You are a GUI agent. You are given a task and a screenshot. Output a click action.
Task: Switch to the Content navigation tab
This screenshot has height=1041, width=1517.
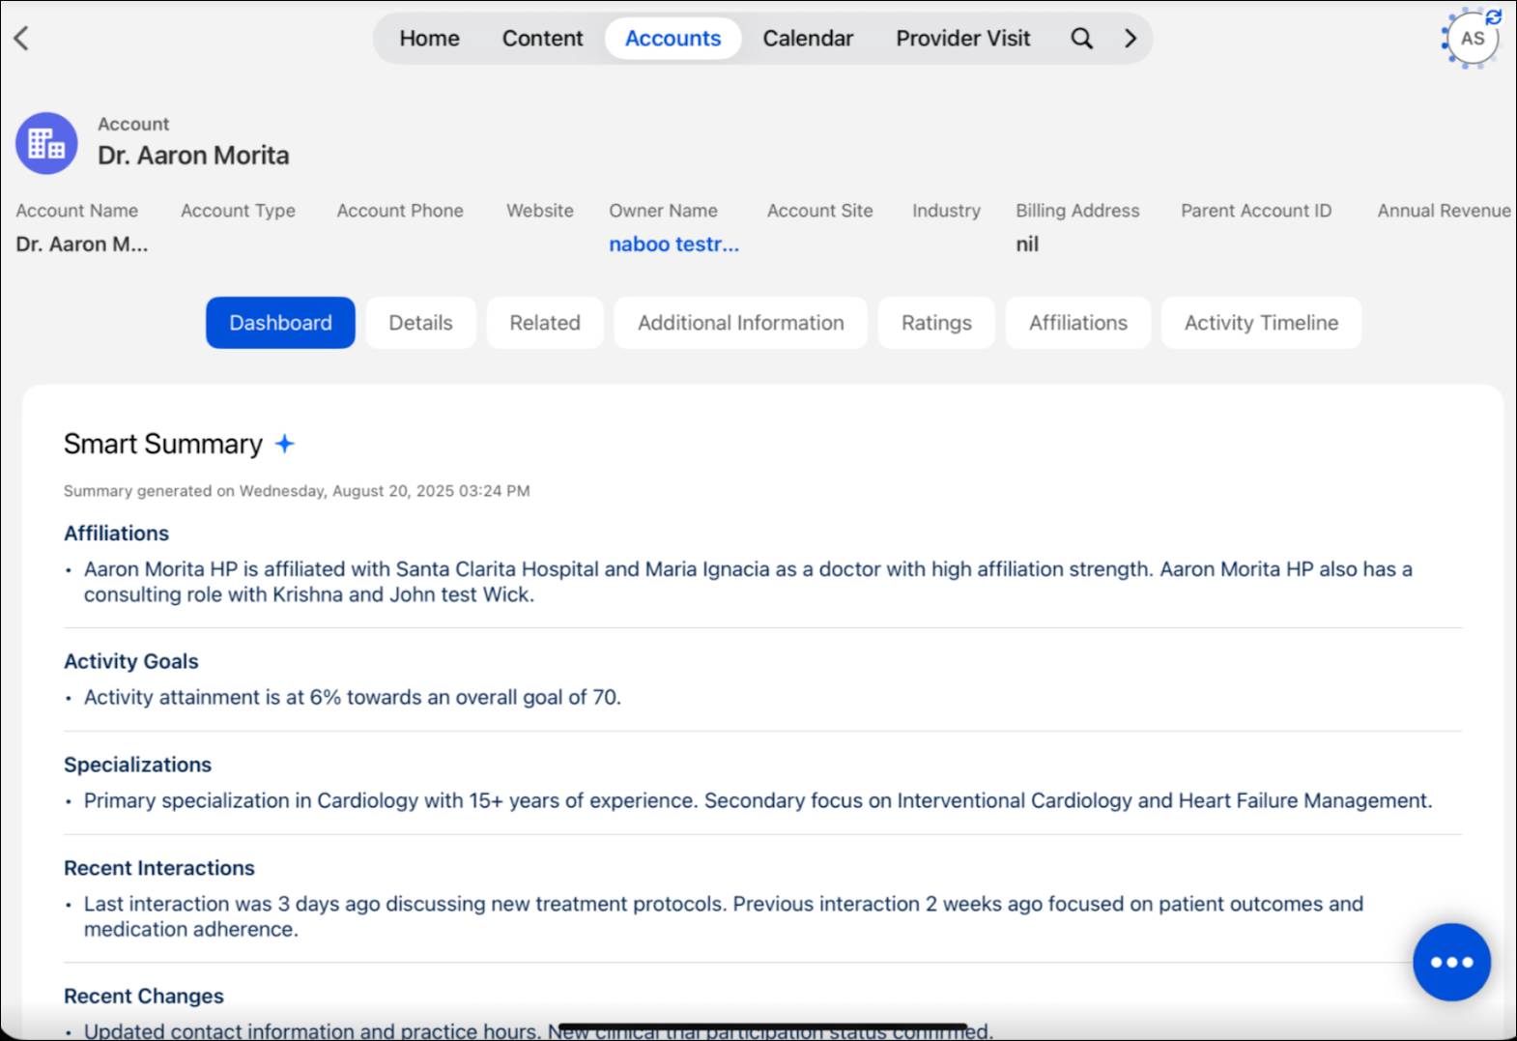coord(542,39)
